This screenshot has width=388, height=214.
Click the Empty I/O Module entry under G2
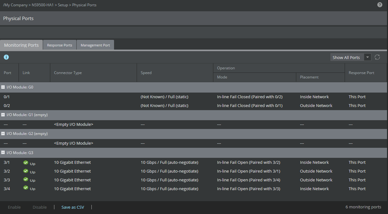74,143
